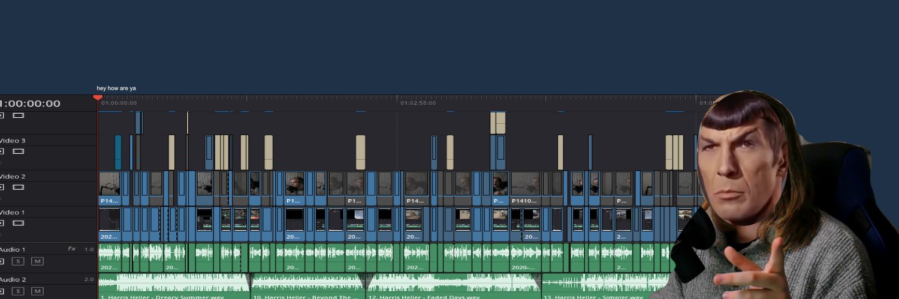Mute the Audio 1 track

[x=37, y=261]
